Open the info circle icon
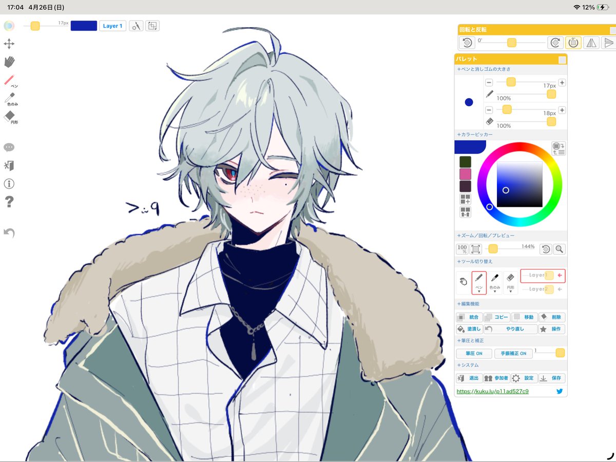This screenshot has width=616, height=462. point(9,184)
